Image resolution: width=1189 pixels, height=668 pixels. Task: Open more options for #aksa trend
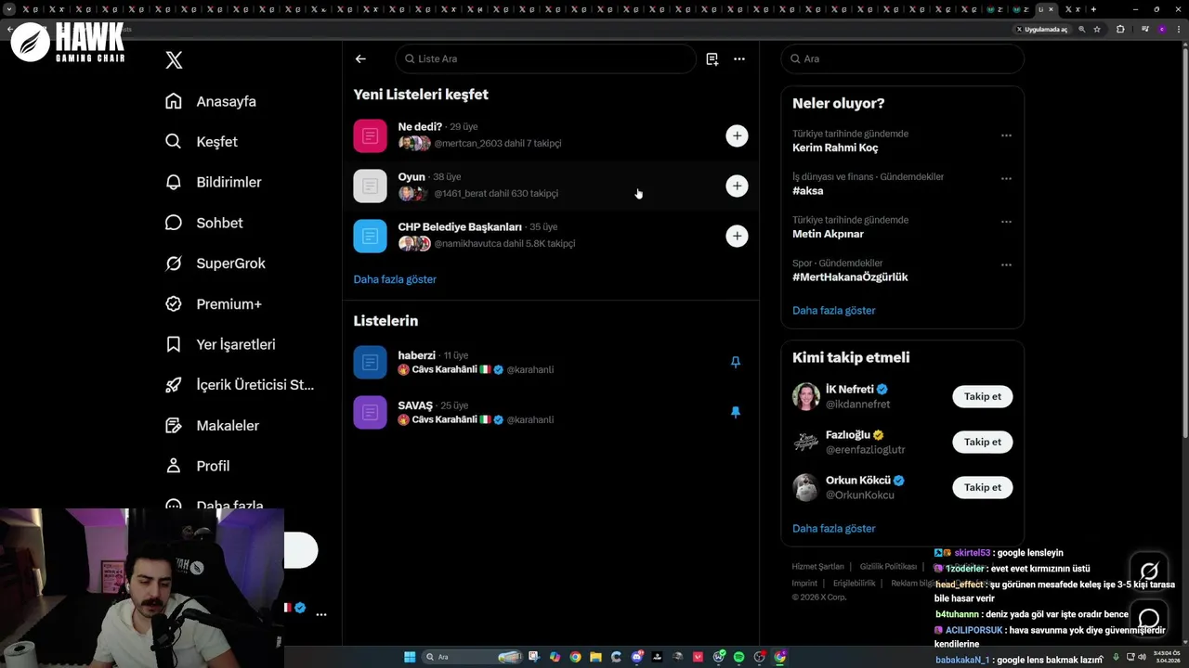(1006, 178)
